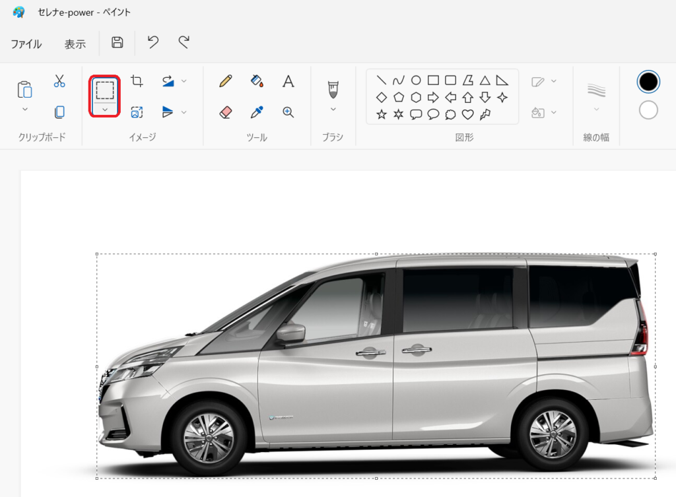Viewport: 676px width, 497px height.
Task: Open the 表示 menu
Action: (75, 44)
